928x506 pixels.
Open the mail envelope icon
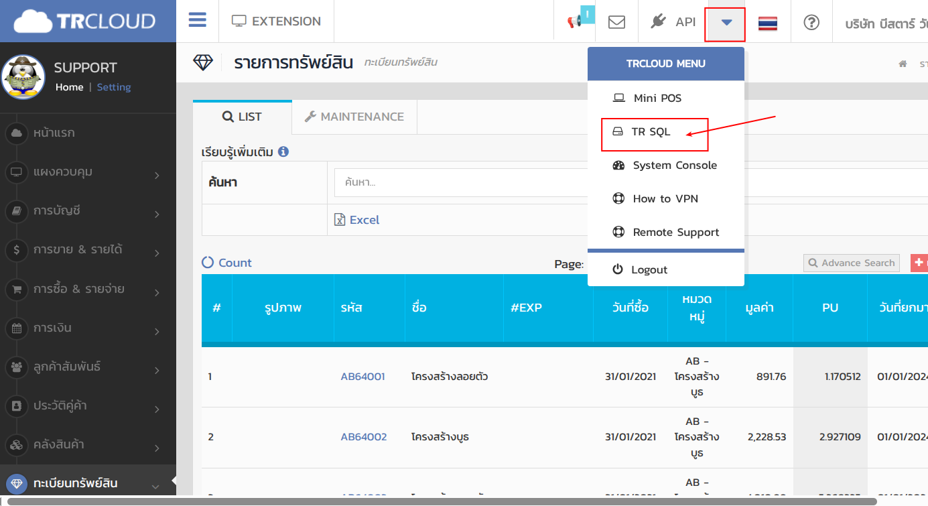click(x=616, y=21)
